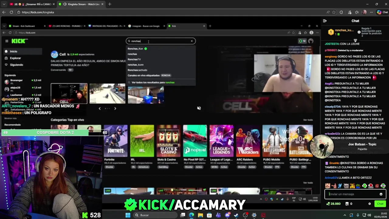389x219 pixels.
Task: Open Dota 2 from the taskbar
Action: (263, 215)
